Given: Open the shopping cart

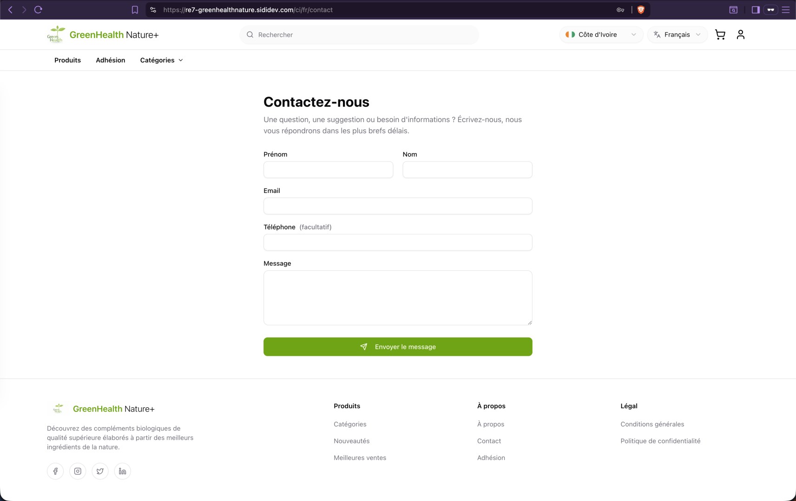Looking at the screenshot, I should point(720,35).
